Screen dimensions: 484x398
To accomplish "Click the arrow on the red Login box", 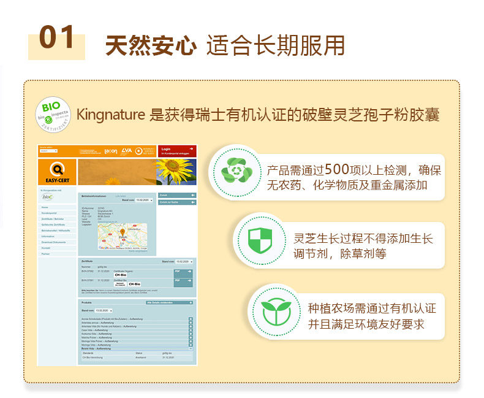I will tap(191, 148).
